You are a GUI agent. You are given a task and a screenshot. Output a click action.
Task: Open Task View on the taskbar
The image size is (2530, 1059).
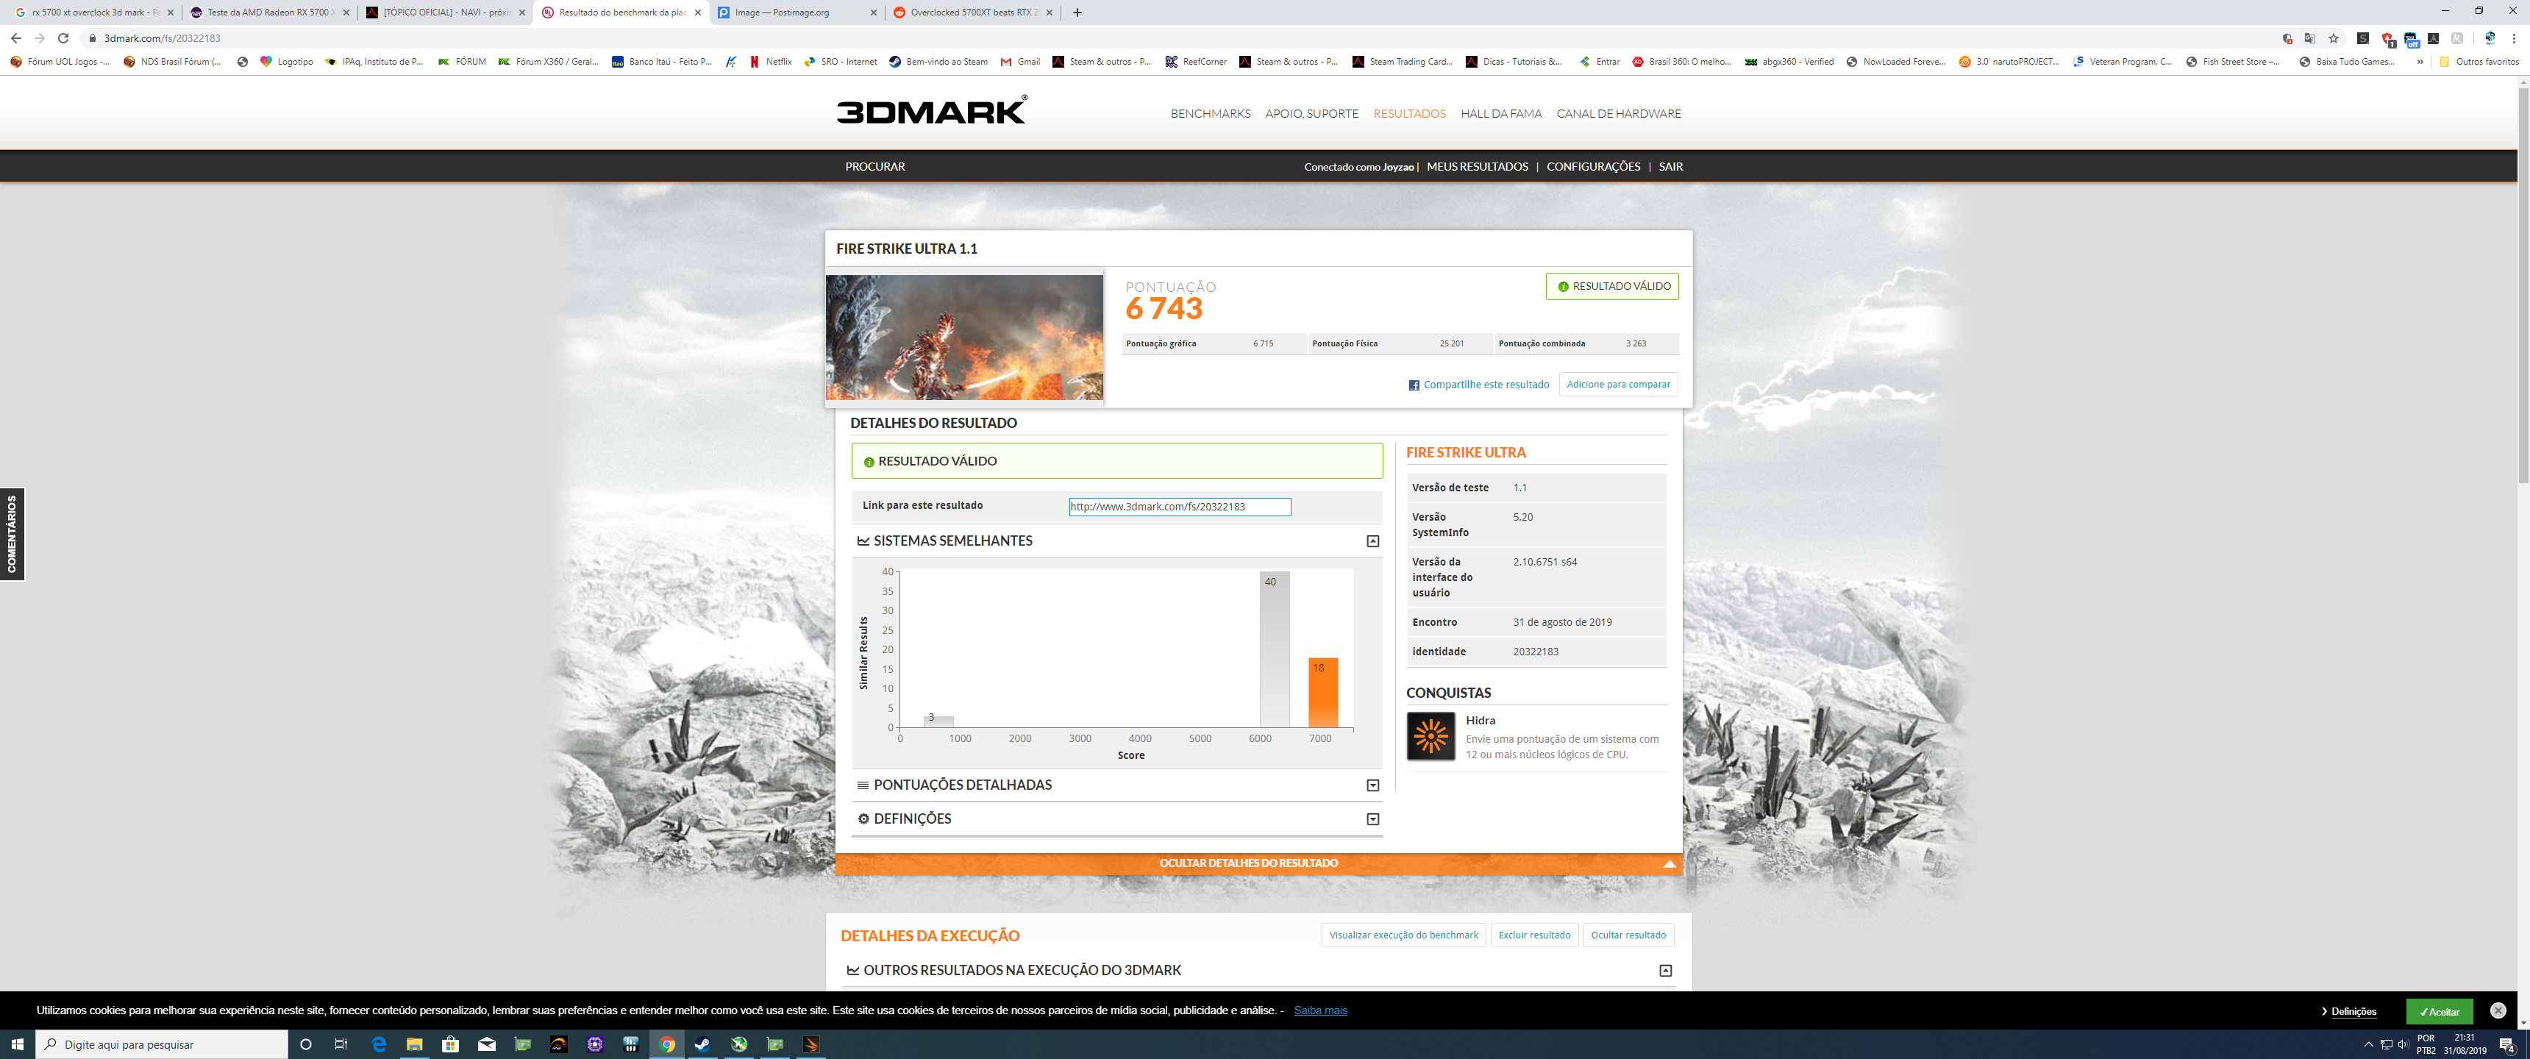[x=341, y=1044]
